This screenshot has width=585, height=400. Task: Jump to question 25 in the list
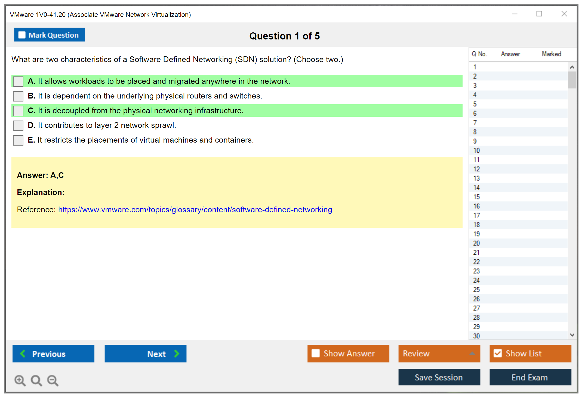tap(476, 290)
